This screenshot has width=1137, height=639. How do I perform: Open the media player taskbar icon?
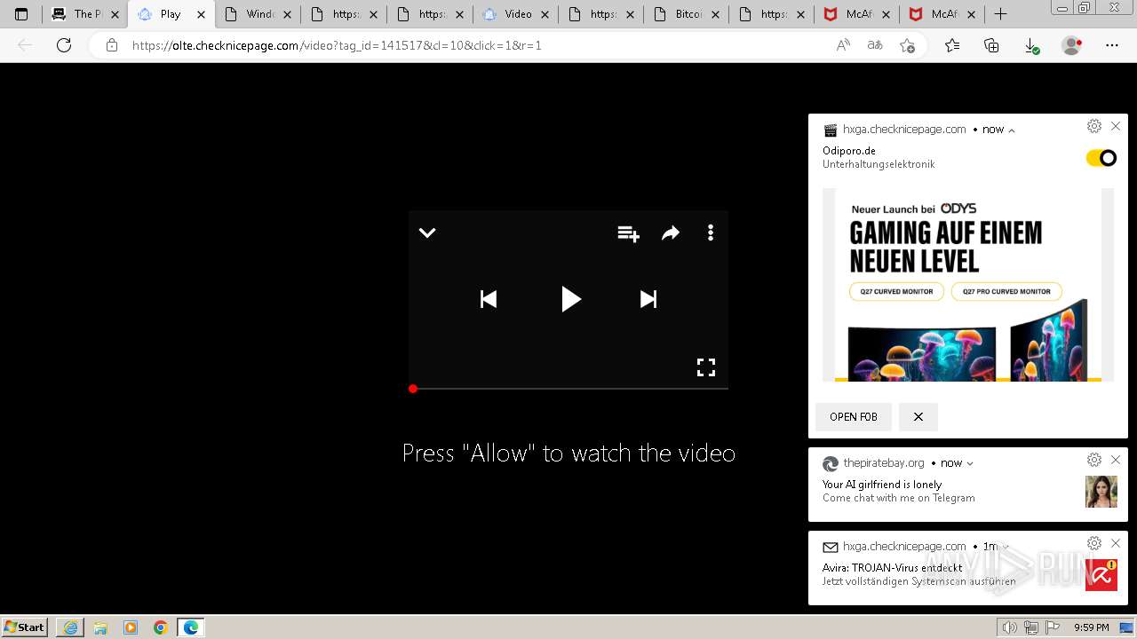[x=131, y=627]
